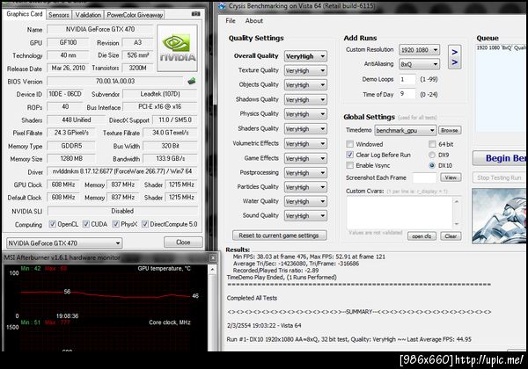Click the Stop Testing Run button
This screenshot has height=369, width=528.
coord(500,177)
